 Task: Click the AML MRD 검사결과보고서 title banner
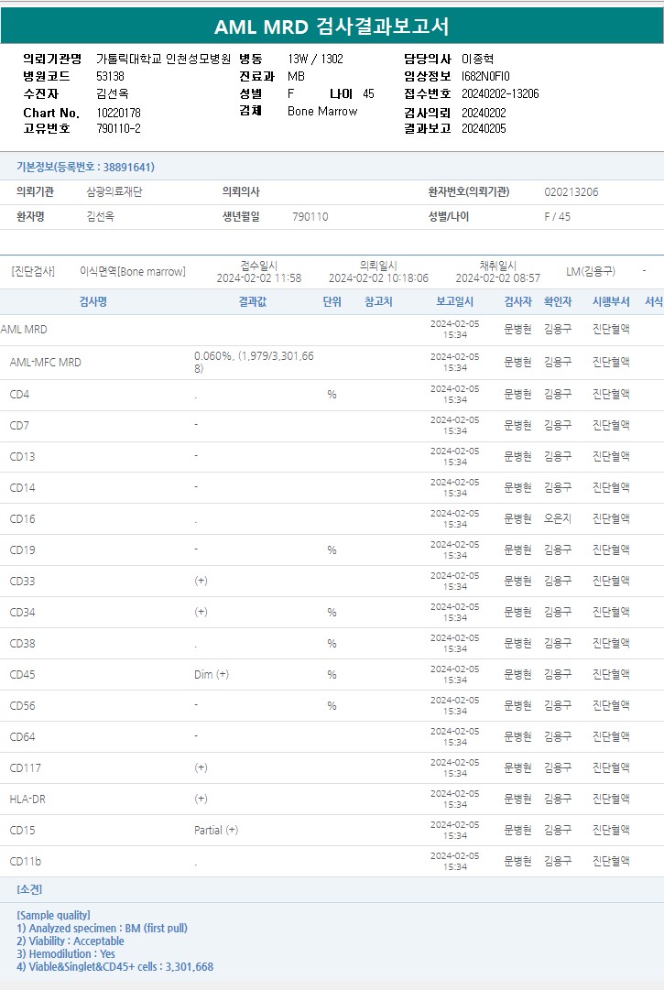[332, 27]
